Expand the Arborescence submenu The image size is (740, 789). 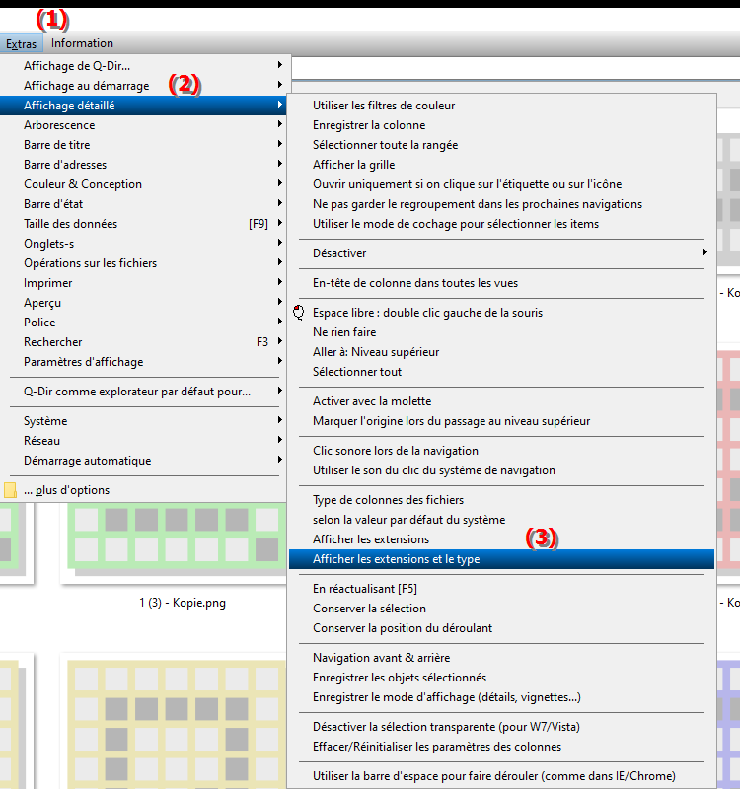(143, 125)
